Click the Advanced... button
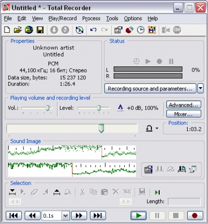 (x=184, y=105)
